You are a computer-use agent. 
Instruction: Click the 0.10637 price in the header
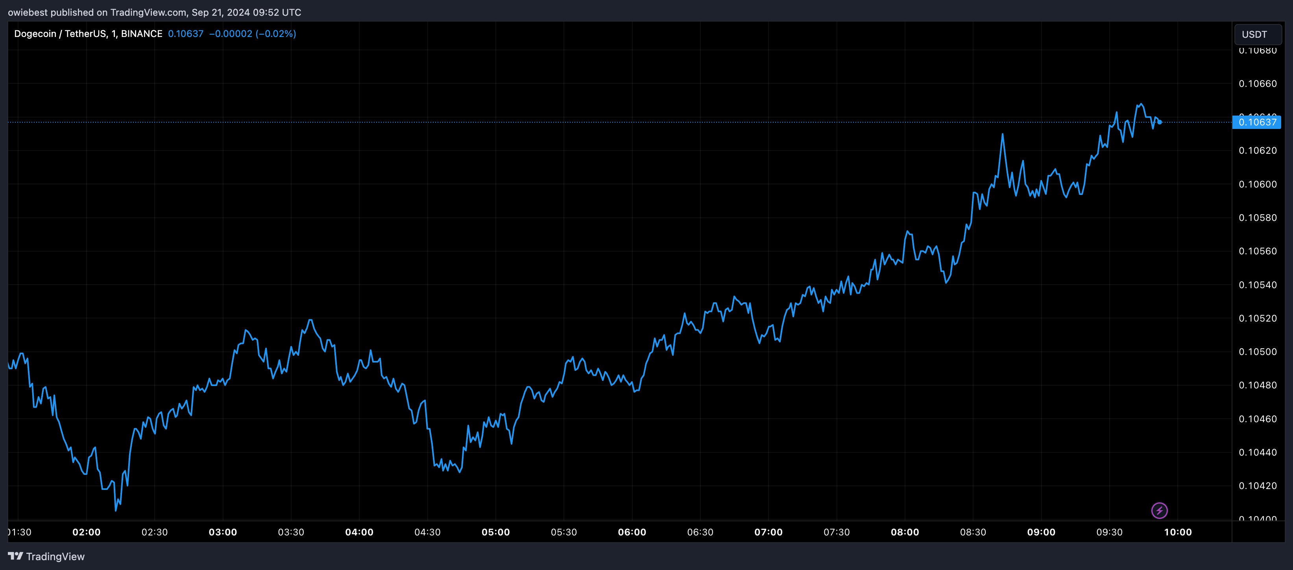point(185,33)
